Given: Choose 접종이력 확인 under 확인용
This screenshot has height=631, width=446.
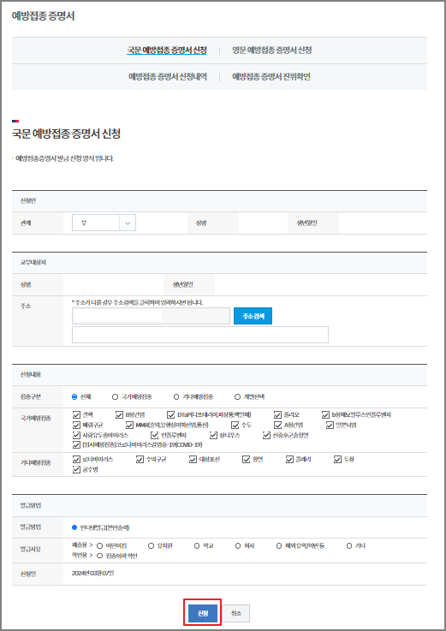Looking at the screenshot, I should point(100,557).
